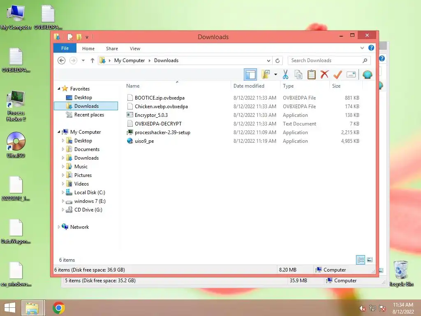The width and height of the screenshot is (421, 316).
Task: Refresh the Downloads folder
Action: [278, 60]
